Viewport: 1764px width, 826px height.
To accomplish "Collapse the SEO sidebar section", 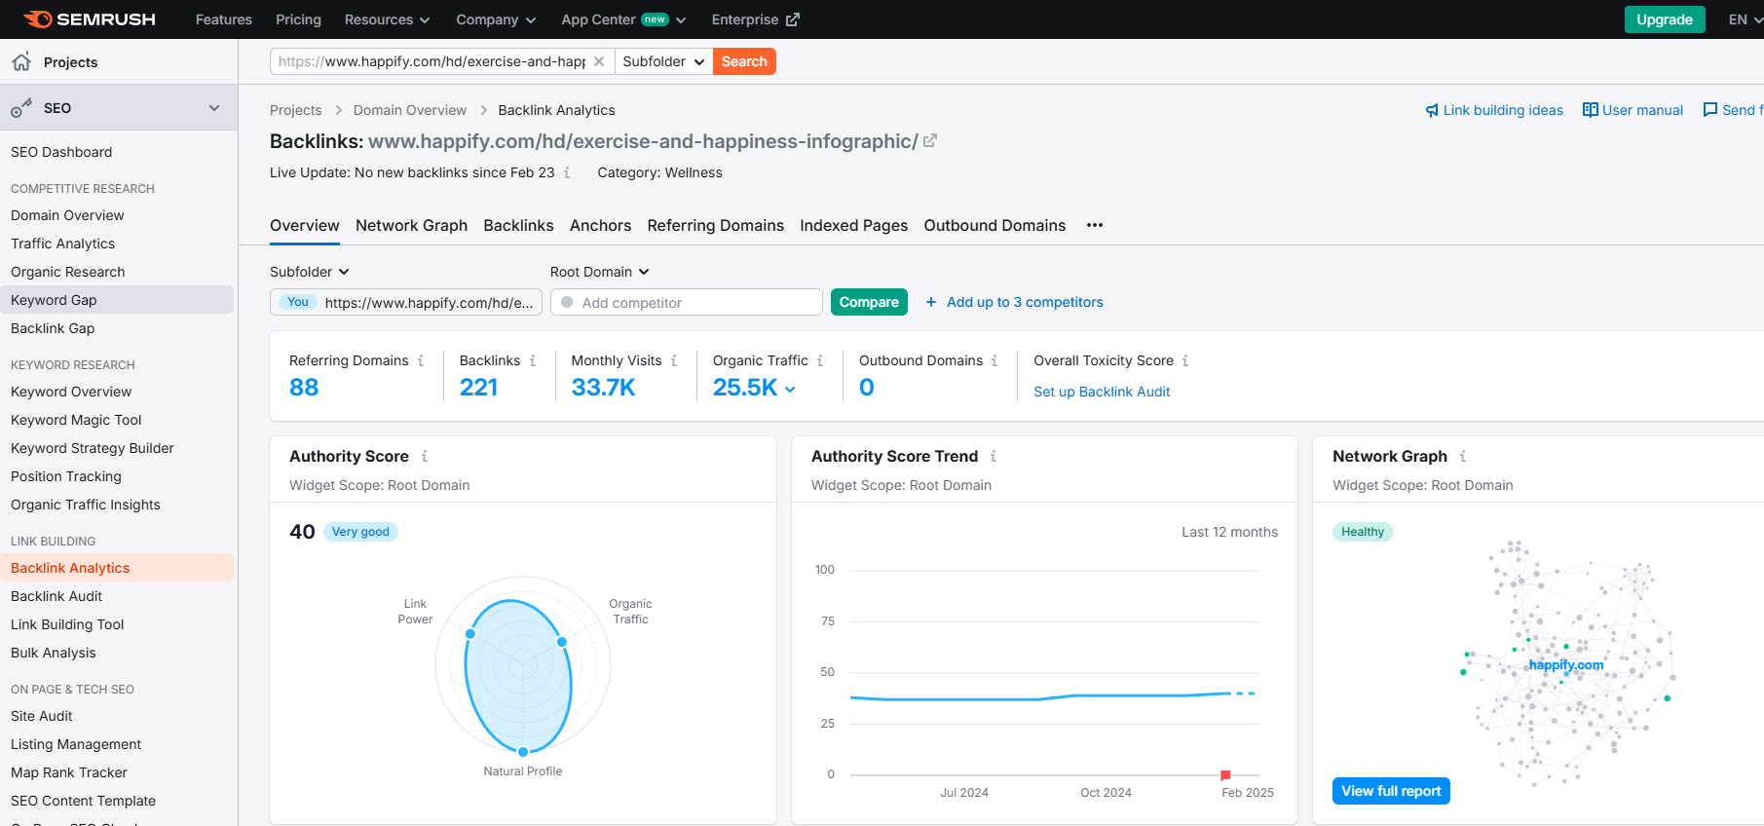I will coord(214,108).
